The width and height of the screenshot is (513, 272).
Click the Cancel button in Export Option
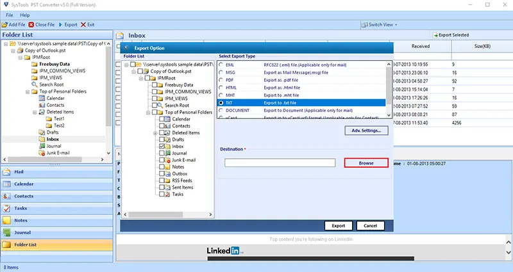370,226
